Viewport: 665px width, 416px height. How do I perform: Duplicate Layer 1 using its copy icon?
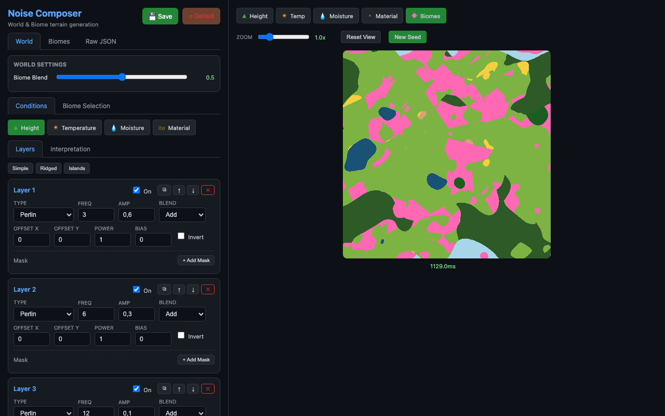tap(164, 190)
